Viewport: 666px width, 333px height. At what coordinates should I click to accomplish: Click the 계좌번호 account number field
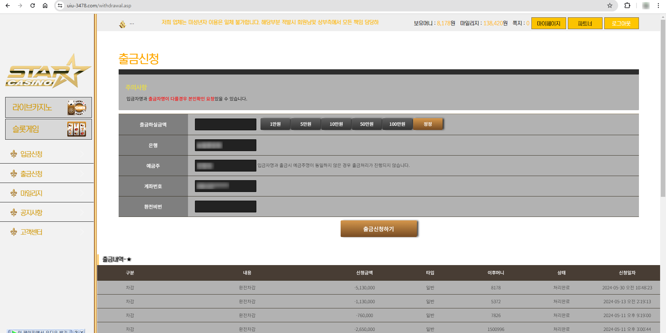click(225, 186)
